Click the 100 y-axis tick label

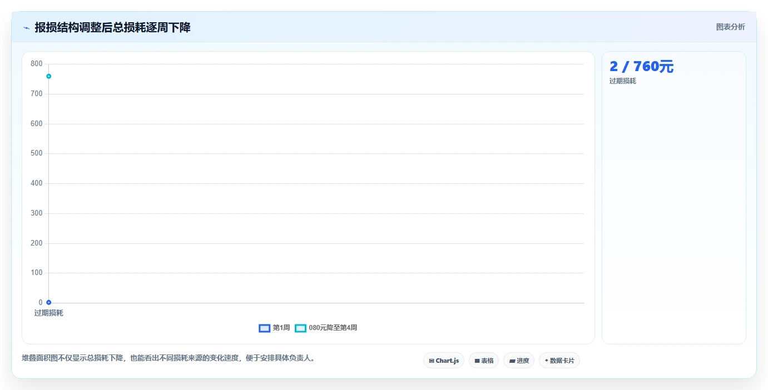point(37,273)
